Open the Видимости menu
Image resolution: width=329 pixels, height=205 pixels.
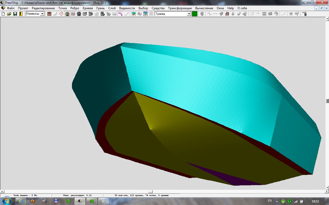(127, 8)
